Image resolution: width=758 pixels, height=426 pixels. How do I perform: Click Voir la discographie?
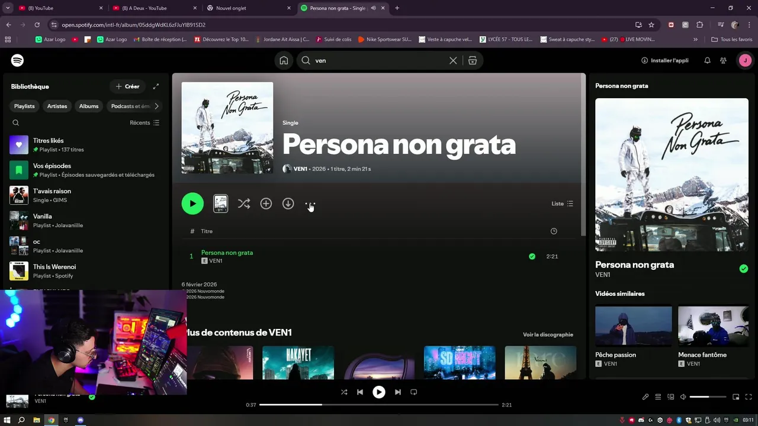(548, 334)
